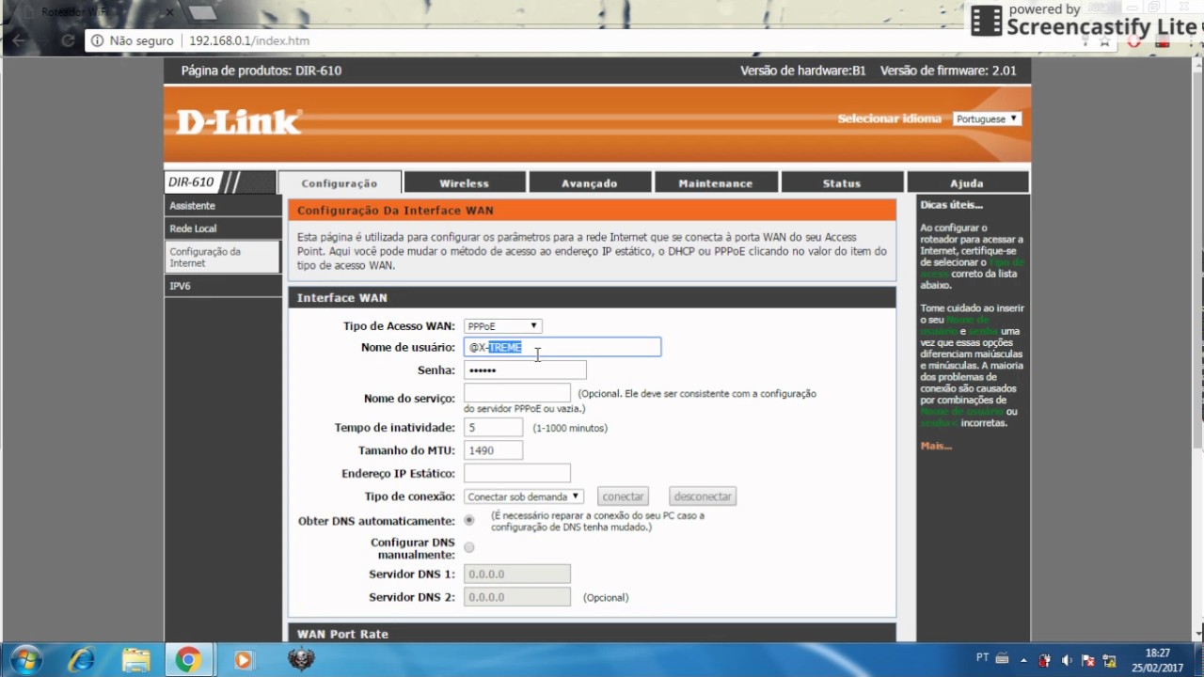1204x677 pixels.
Task: Click the browser address bar URL
Action: [x=249, y=40]
